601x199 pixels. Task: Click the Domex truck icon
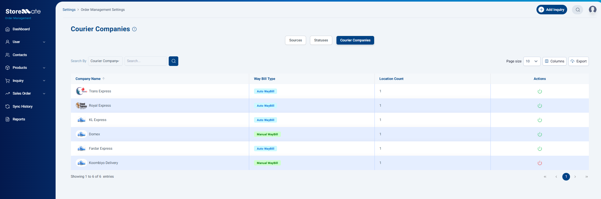[81, 134]
